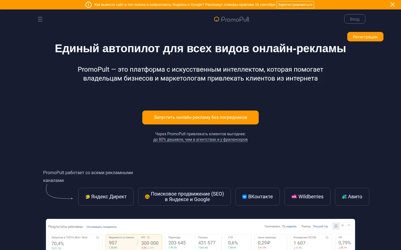This screenshot has width=401, height=250.
Task: Select the Wildberries channel
Action: click(307, 197)
